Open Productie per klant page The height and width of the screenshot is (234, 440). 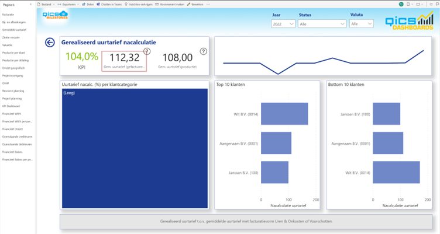pyautogui.click(x=13, y=53)
